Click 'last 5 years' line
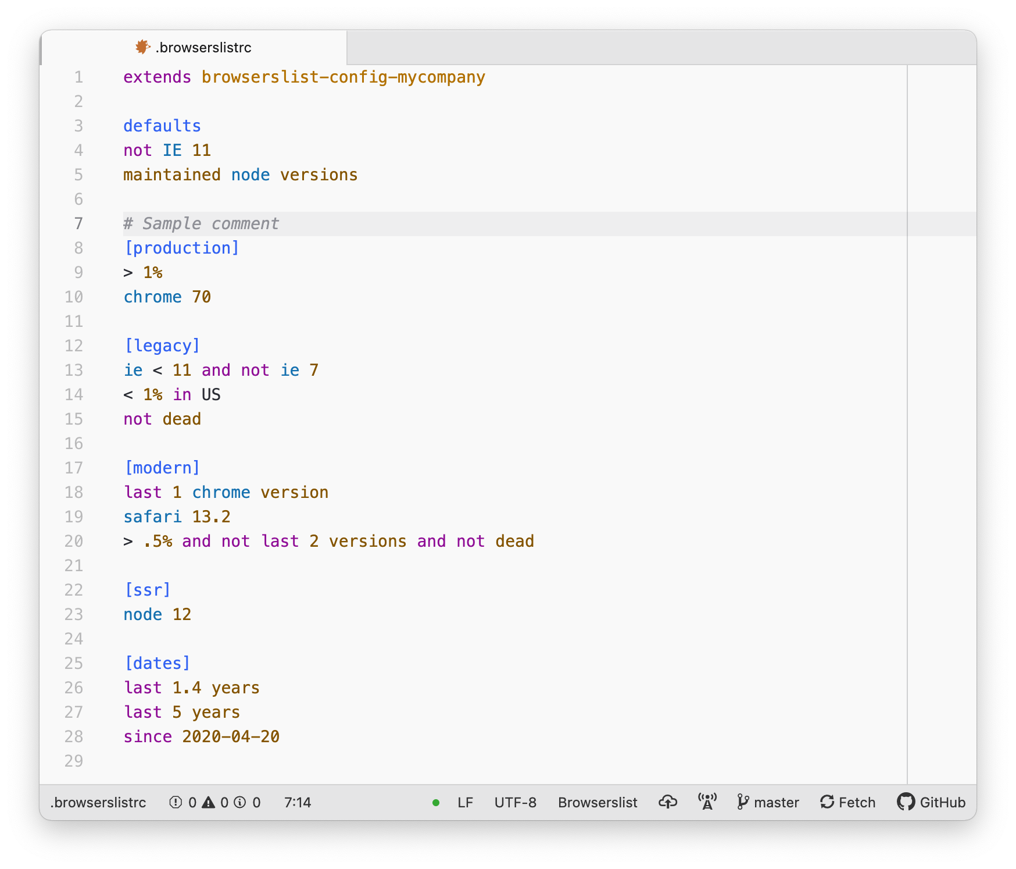Viewport: 1016px width, 869px height. tap(182, 713)
